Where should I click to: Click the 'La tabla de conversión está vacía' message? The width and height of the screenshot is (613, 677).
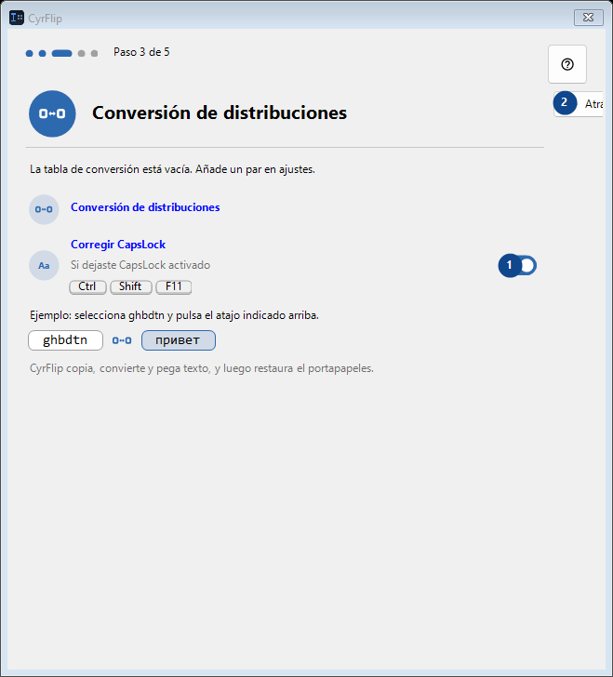[x=172, y=169]
